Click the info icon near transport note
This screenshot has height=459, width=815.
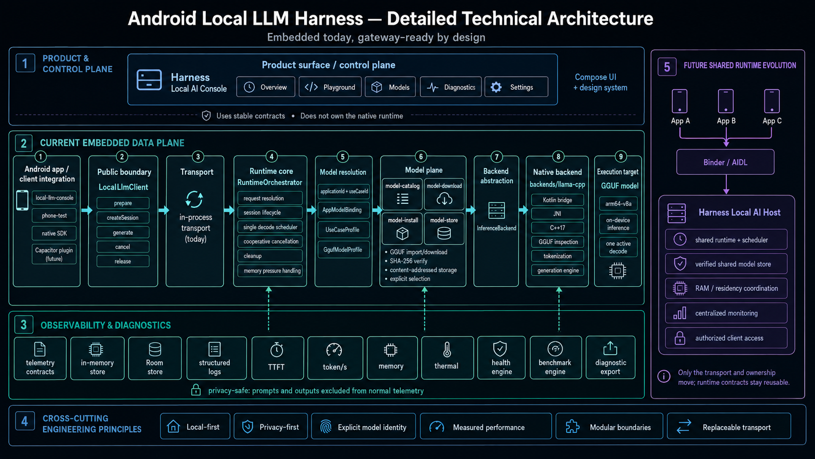click(664, 377)
